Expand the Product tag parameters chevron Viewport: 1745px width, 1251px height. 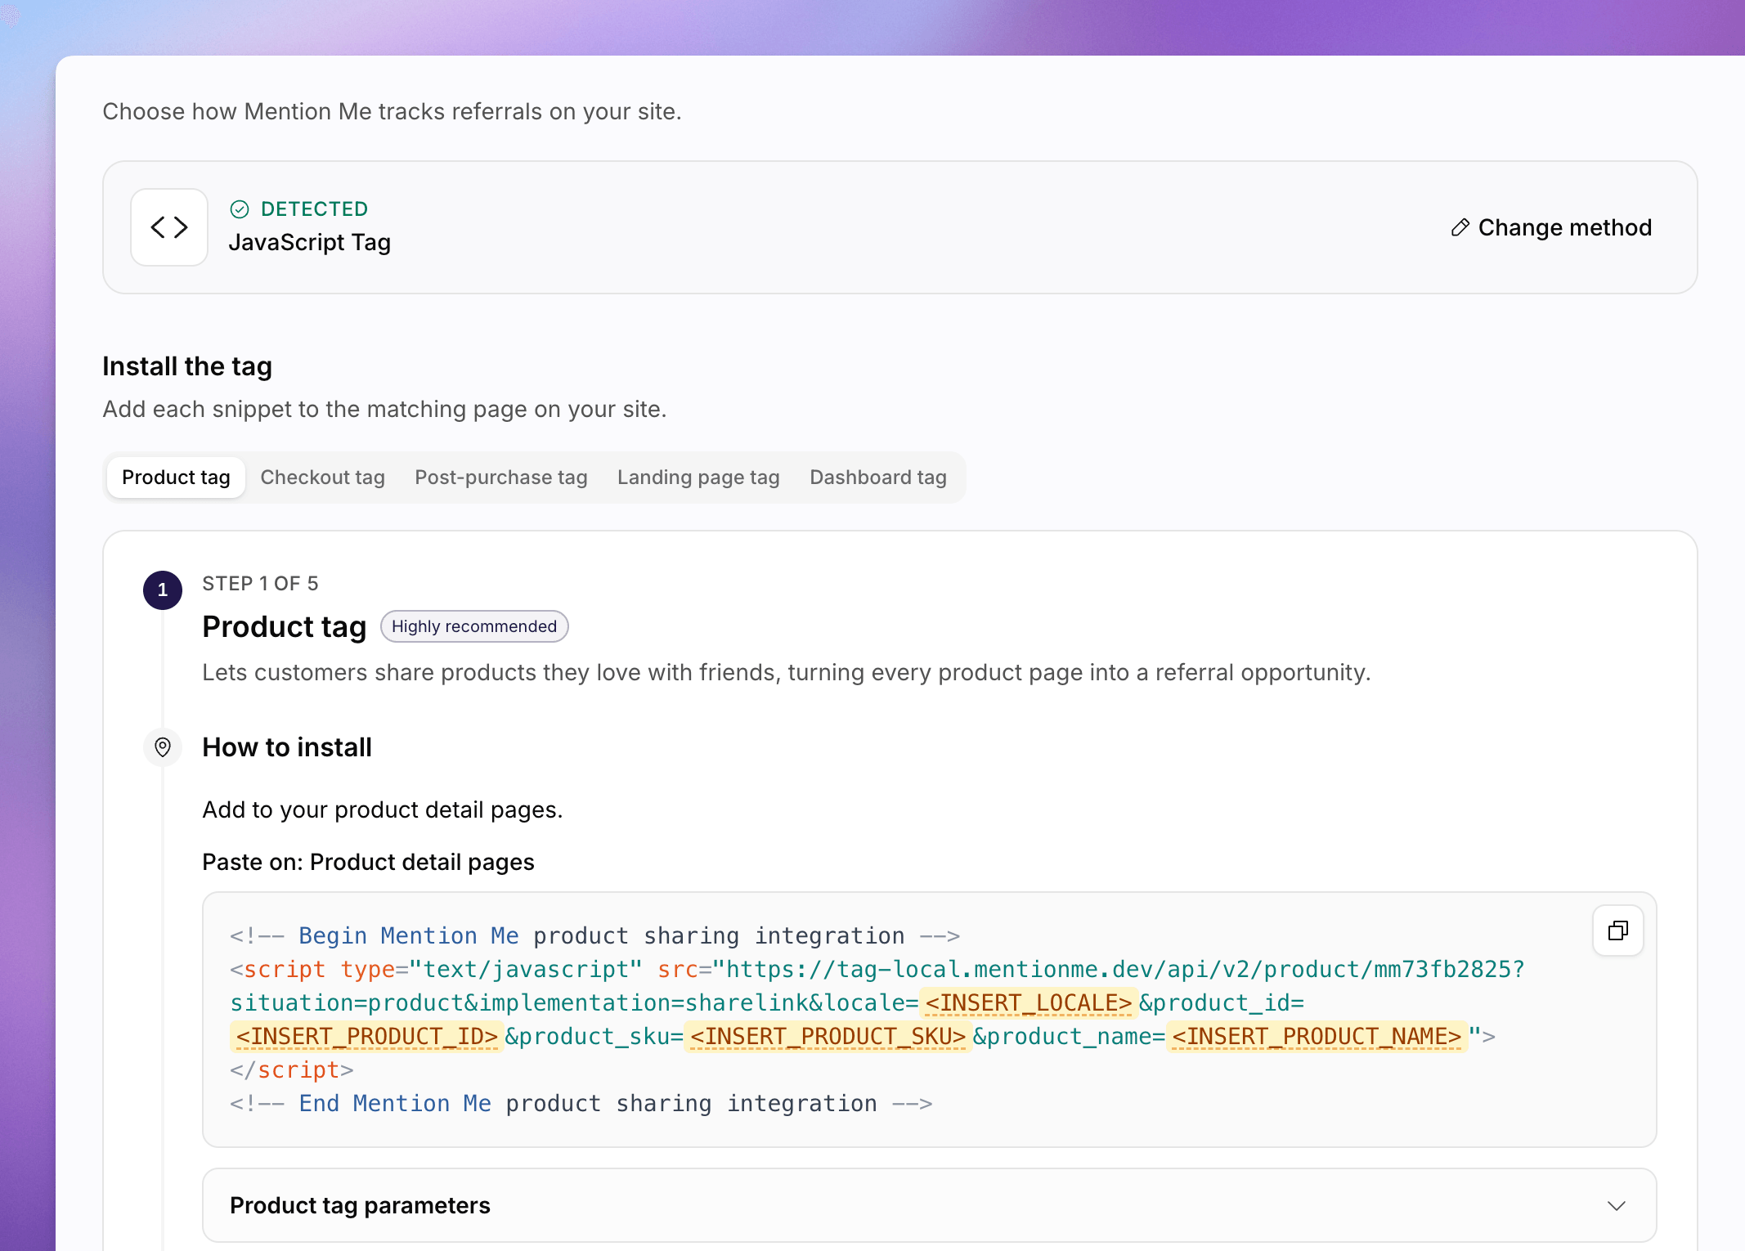coord(1616,1206)
